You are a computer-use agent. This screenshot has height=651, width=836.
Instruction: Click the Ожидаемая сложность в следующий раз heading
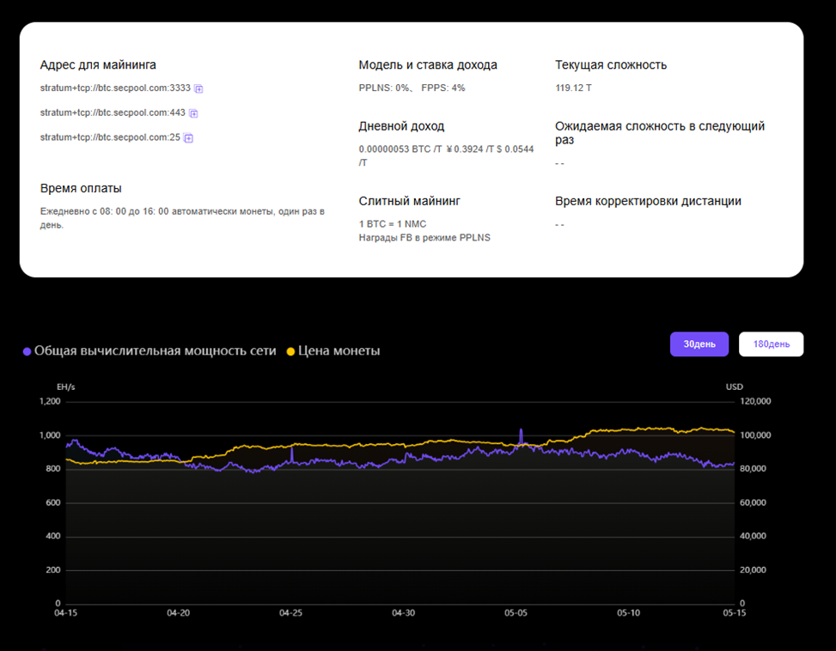[660, 132]
